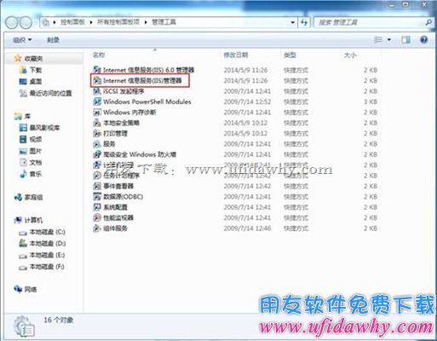437x341 pixels.
Task: Select the 服务 gear icon
Action: (97, 144)
